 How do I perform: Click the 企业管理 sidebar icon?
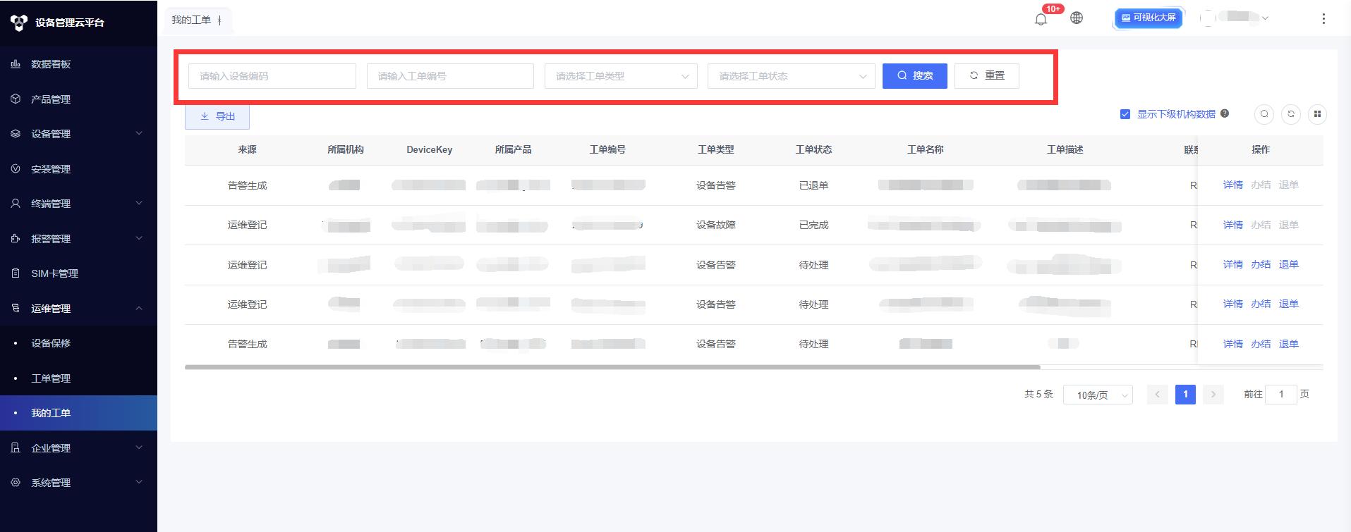click(16, 448)
